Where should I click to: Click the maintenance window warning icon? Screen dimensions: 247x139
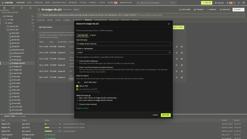(40, 15)
